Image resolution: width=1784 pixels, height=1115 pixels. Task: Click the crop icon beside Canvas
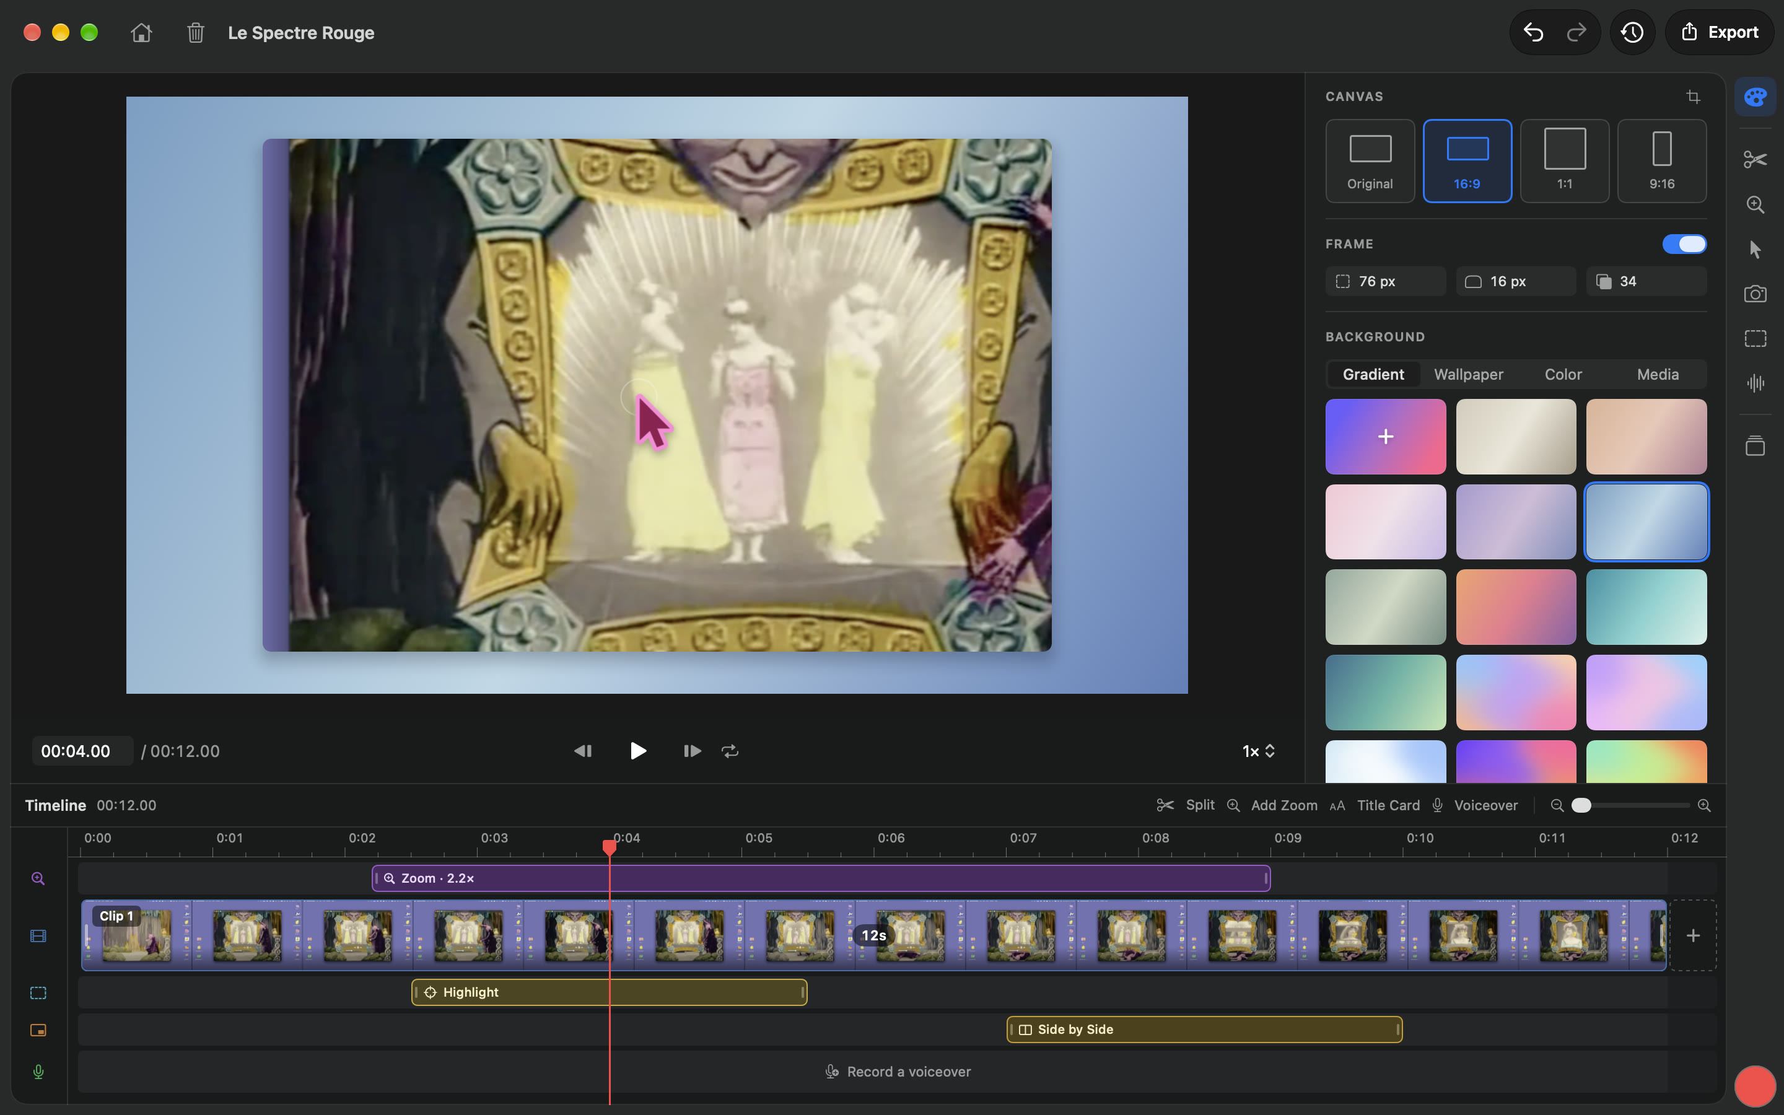tap(1694, 97)
